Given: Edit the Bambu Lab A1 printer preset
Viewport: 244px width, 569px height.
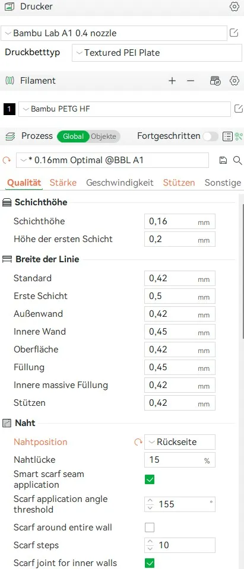Looking at the screenshot, I should (x=235, y=33).
